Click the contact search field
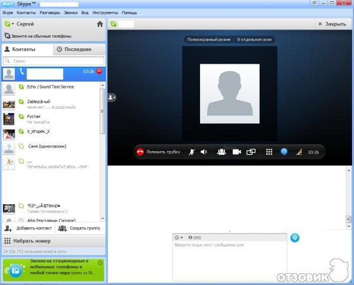Image resolution: width=354 pixels, height=285 pixels. pos(53,61)
